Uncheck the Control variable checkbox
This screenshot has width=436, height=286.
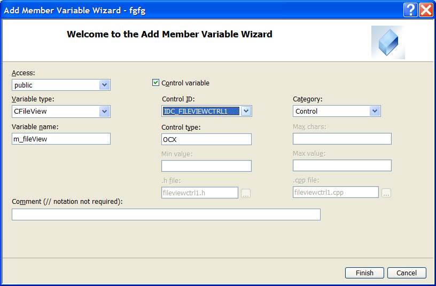(x=156, y=83)
